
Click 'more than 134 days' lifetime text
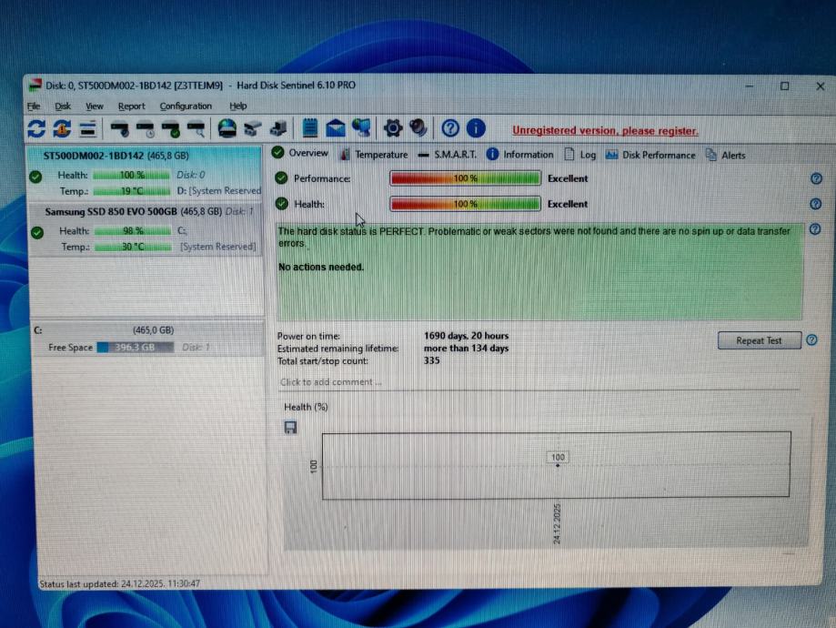click(466, 349)
